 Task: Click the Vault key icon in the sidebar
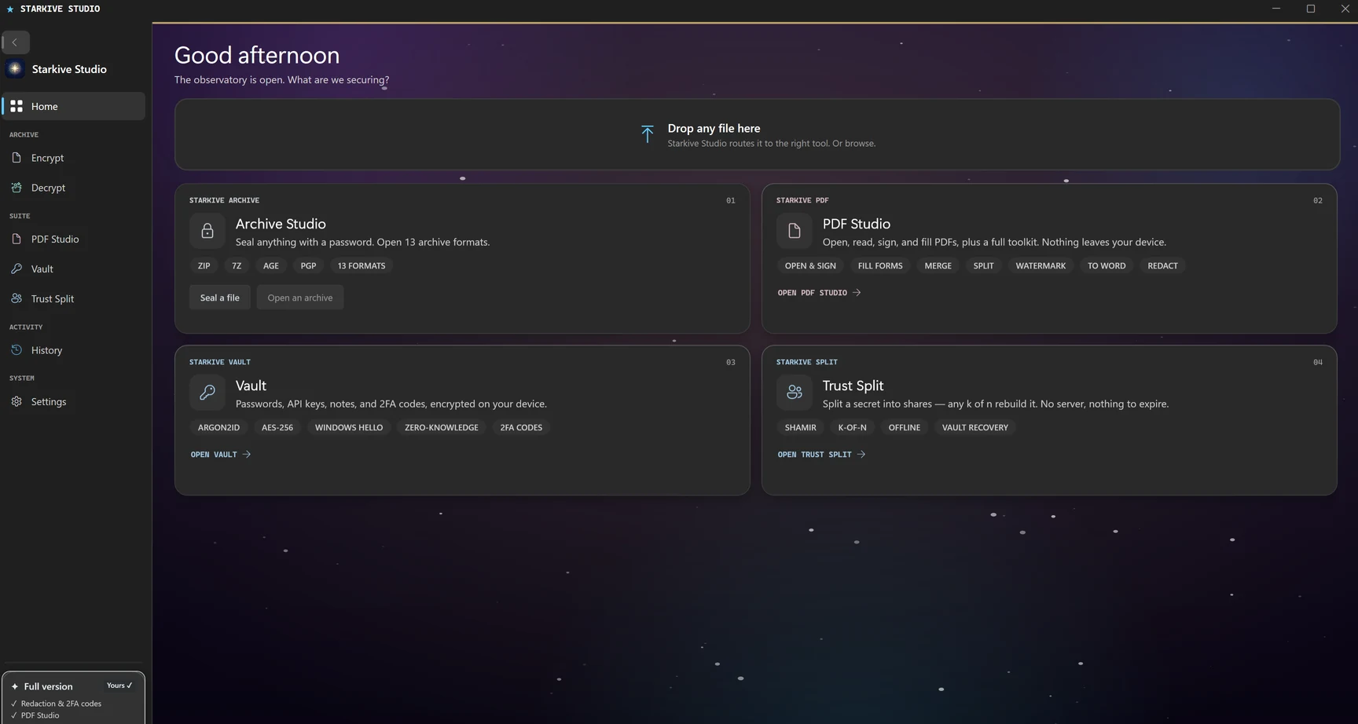click(x=17, y=269)
